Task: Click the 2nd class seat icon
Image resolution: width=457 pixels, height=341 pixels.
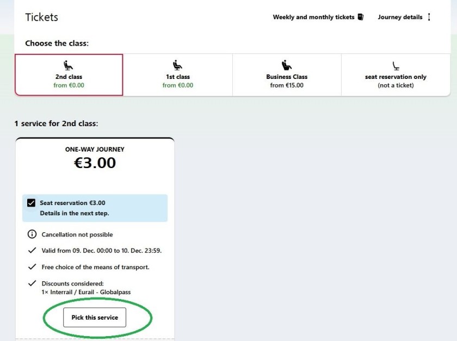Action: [68, 64]
